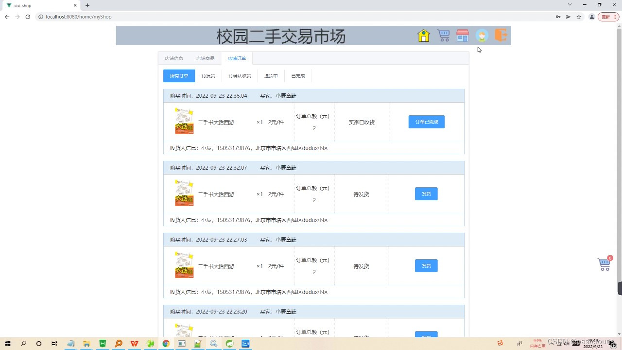The image size is (622, 350).
Task: Select the 已完成 order filter
Action: [x=297, y=75]
